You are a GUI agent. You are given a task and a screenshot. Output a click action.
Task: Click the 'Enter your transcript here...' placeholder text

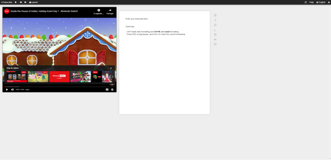click(x=137, y=19)
